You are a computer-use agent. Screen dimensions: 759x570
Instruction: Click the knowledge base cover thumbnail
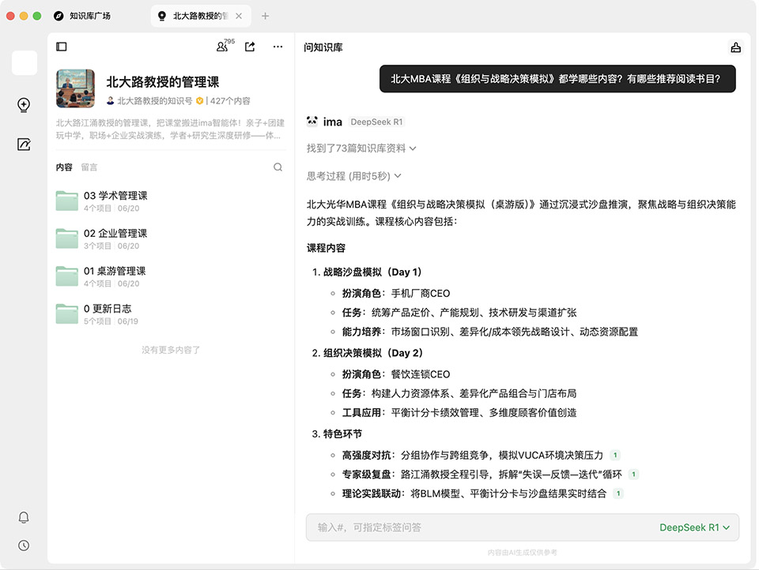pyautogui.click(x=75, y=88)
